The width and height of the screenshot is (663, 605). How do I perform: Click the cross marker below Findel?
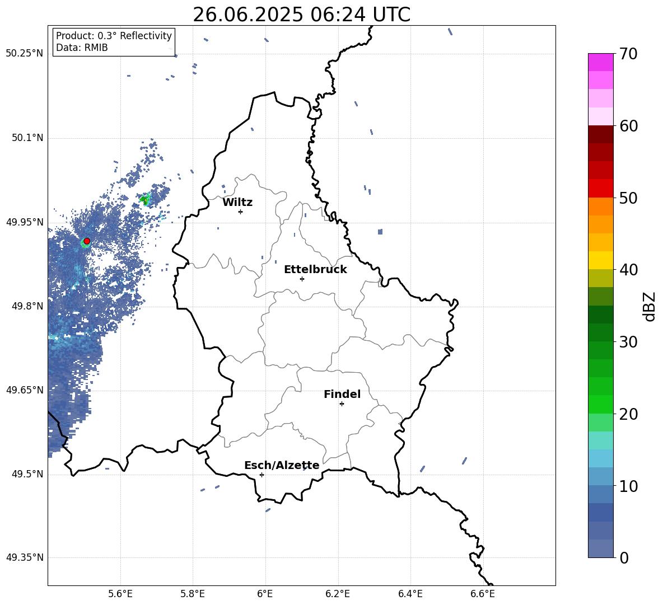[342, 404]
